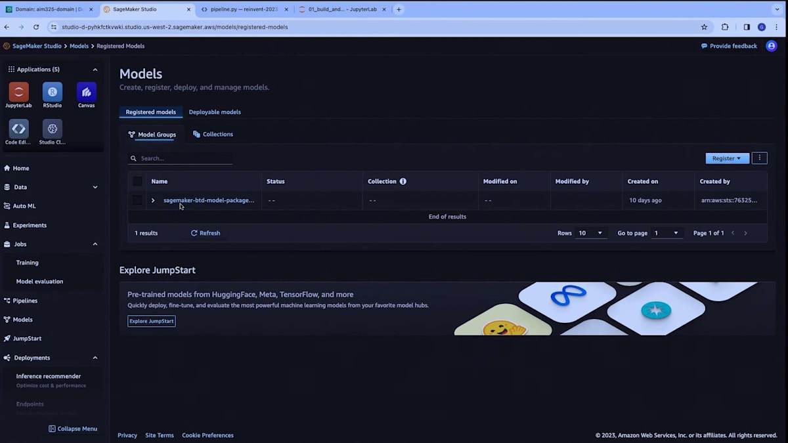This screenshot has height=443, width=788.
Task: Open the user profile avatar icon
Action: [772, 46]
